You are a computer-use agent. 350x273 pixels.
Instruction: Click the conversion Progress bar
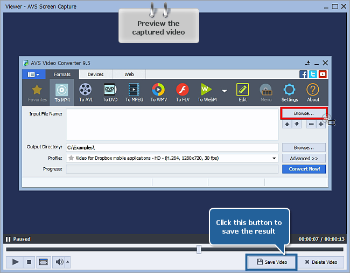tap(172, 169)
